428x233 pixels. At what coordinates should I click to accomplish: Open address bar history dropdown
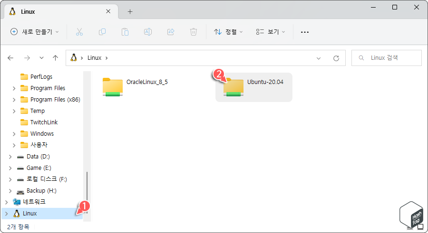click(319, 58)
